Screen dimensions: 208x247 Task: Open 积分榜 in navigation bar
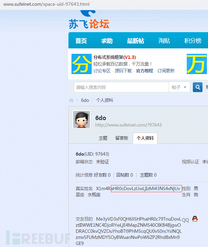point(193,41)
